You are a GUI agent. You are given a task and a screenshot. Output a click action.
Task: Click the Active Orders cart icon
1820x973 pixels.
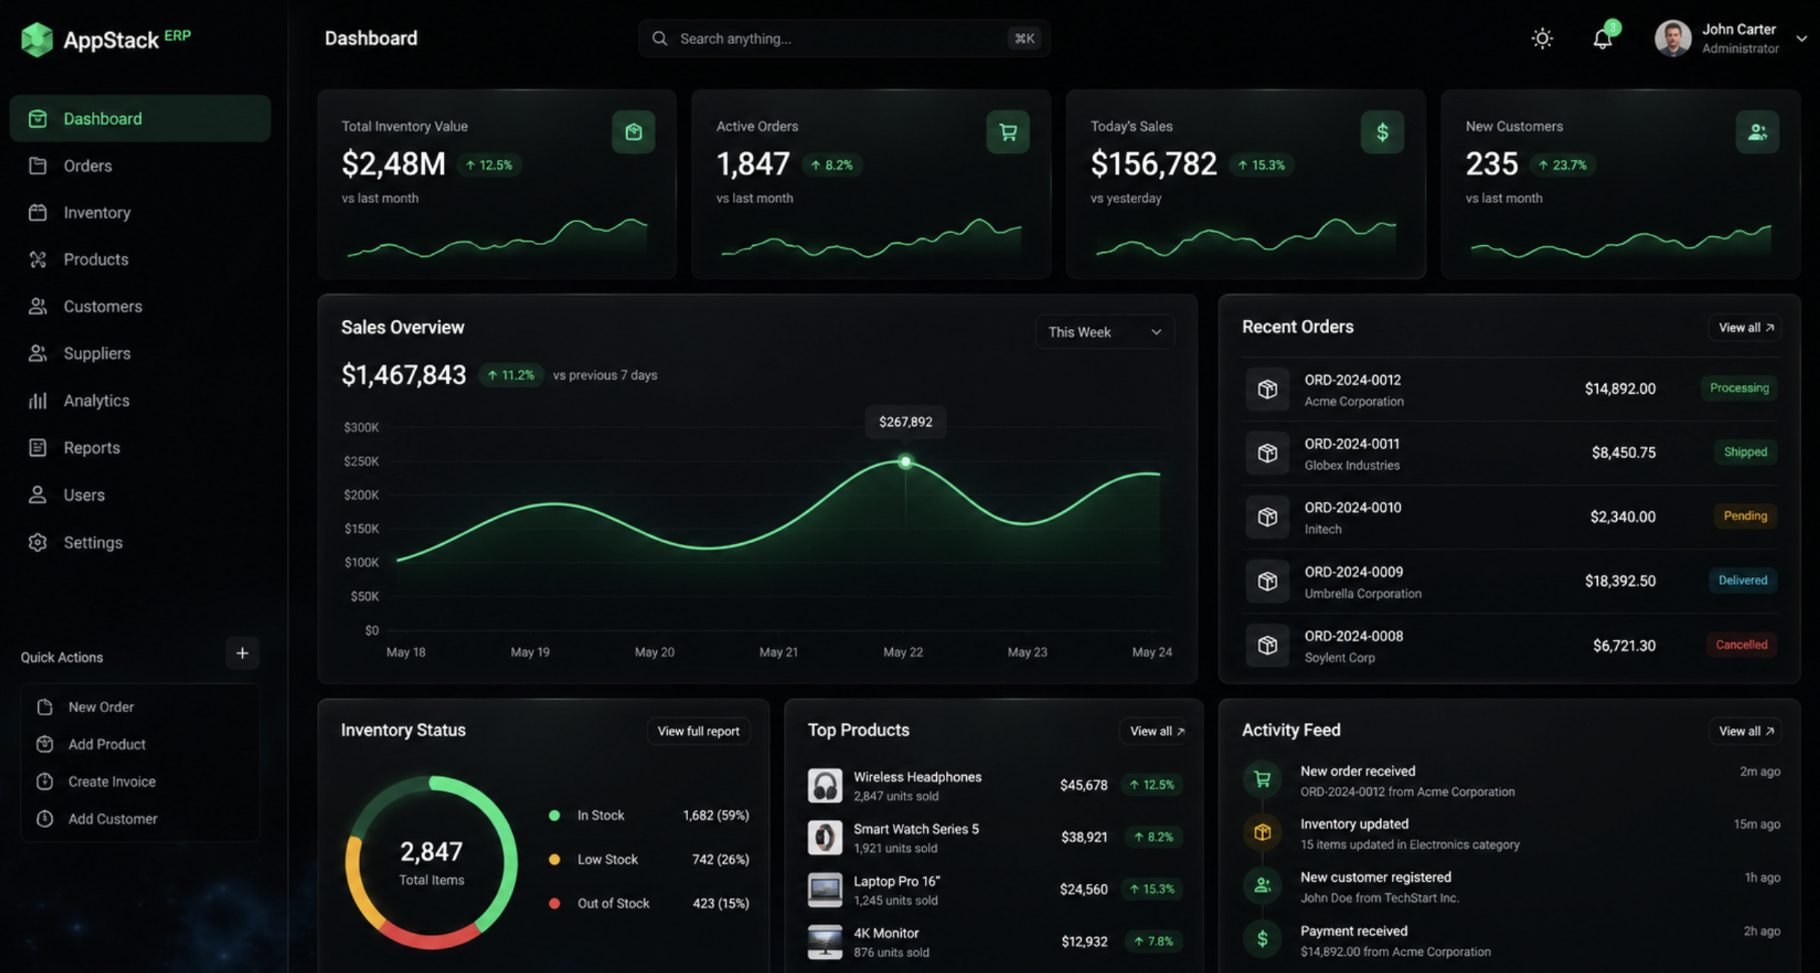click(1008, 132)
